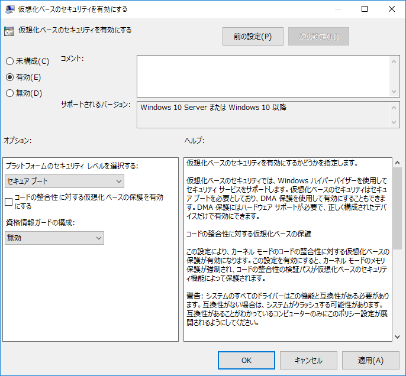The height and width of the screenshot is (376, 406).
Task: Click the キャンセル button
Action: pos(308,360)
